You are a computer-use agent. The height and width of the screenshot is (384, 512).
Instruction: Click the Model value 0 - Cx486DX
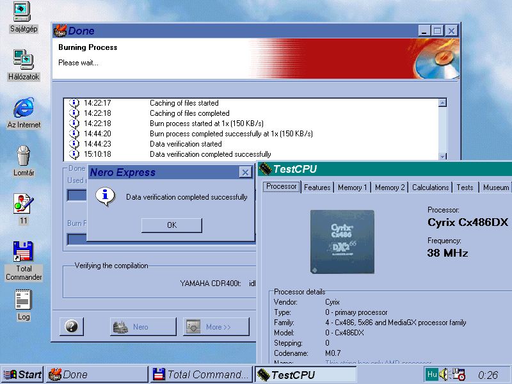coord(344,333)
